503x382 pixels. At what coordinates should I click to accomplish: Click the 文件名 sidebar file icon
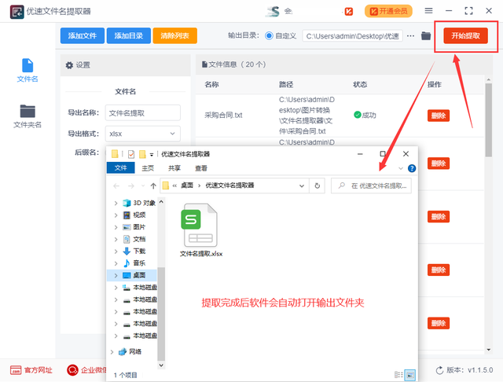(28, 65)
